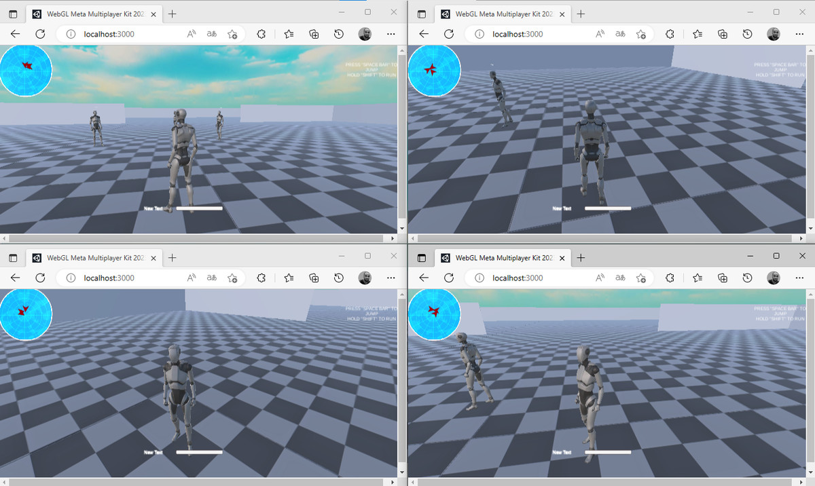Image resolution: width=815 pixels, height=486 pixels.
Task: Open a new tab in the top-right window
Action: click(581, 14)
